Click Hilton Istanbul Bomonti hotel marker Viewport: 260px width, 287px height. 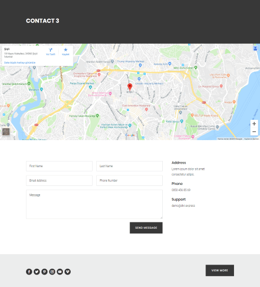110,94
